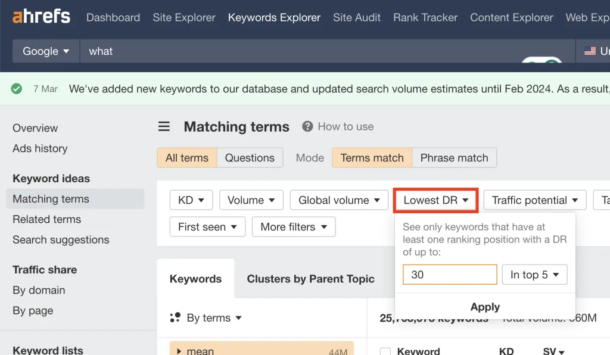Open the In top 5 dropdown

tap(534, 275)
